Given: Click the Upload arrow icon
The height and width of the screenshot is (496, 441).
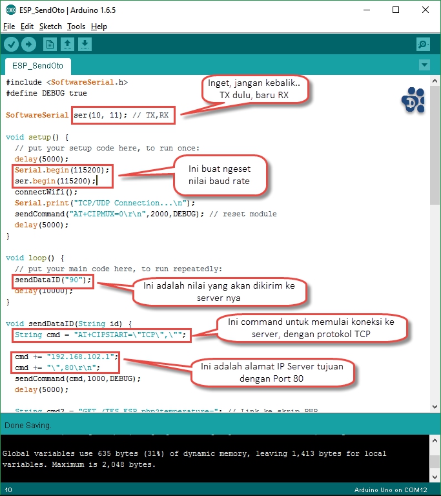Looking at the screenshot, I should pyautogui.click(x=28, y=44).
